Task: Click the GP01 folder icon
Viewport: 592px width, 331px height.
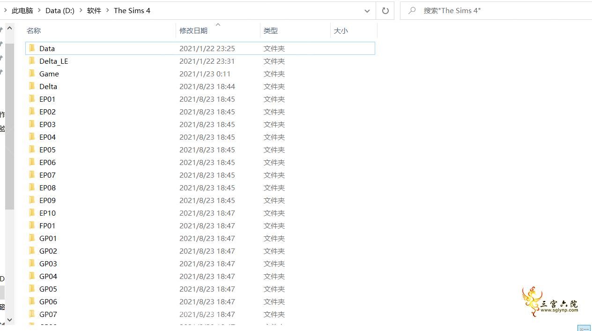Action: point(32,238)
